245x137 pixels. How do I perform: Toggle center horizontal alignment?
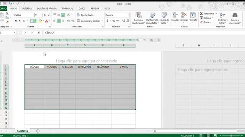(x=59, y=21)
